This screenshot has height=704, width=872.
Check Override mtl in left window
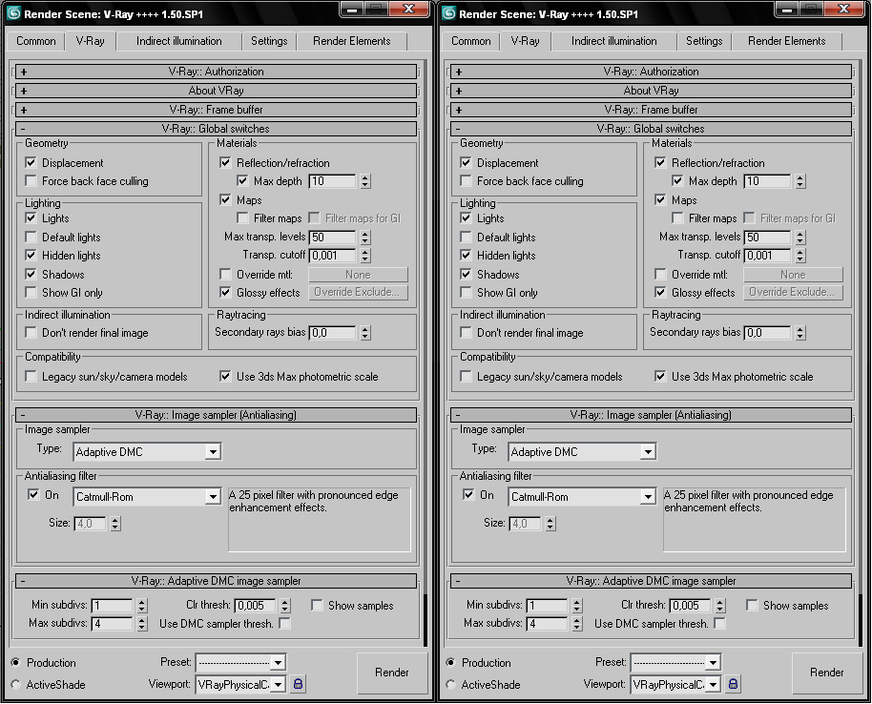225,274
